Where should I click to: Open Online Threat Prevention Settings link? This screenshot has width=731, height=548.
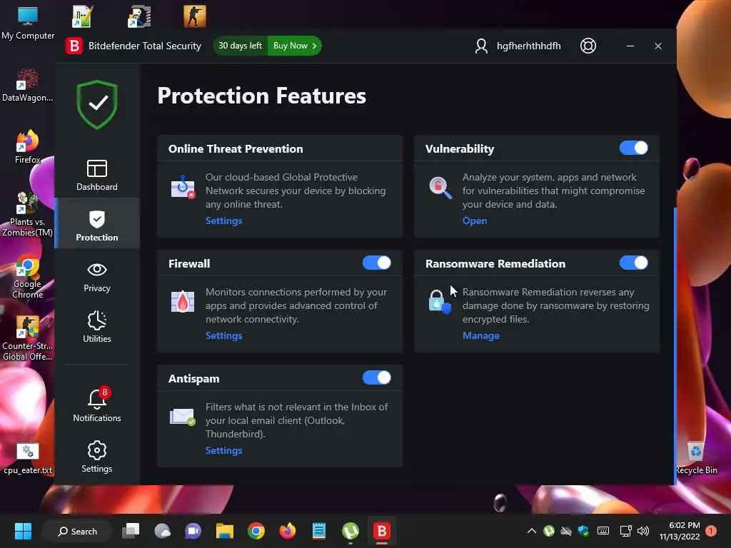pyautogui.click(x=223, y=221)
